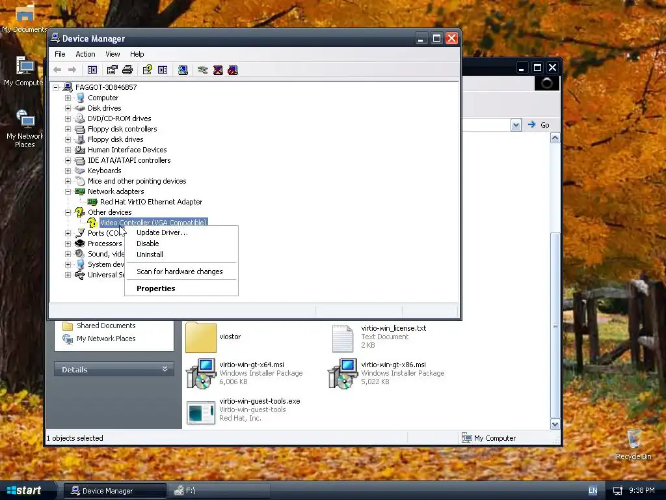The height and width of the screenshot is (500, 666).
Task: Expand the Disk drives node
Action: (68, 108)
